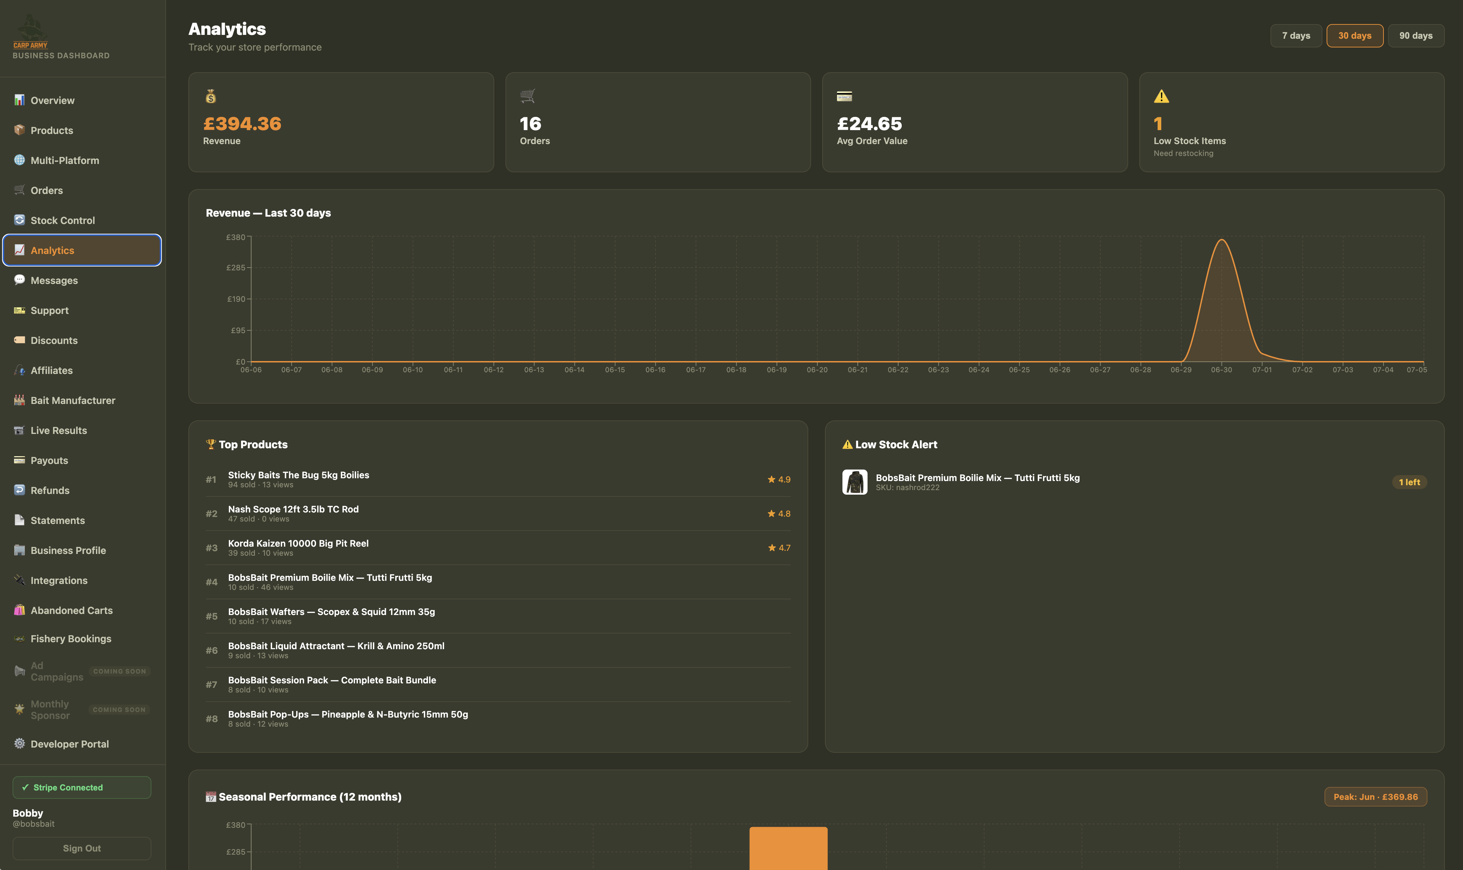The image size is (1463, 870).
Task: Open the Overview page
Action: coord(82,100)
